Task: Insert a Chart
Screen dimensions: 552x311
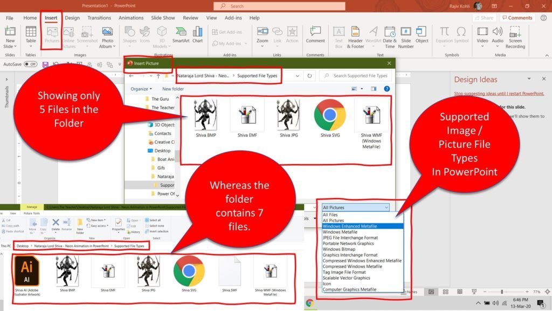Action: (x=197, y=34)
